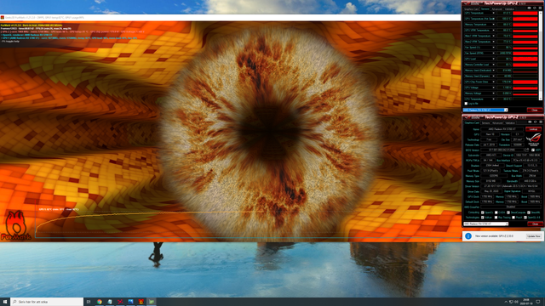This screenshot has width=545, height=306.
Task: Open GPU selector dropdown in Sensors window
Action: pos(485,110)
